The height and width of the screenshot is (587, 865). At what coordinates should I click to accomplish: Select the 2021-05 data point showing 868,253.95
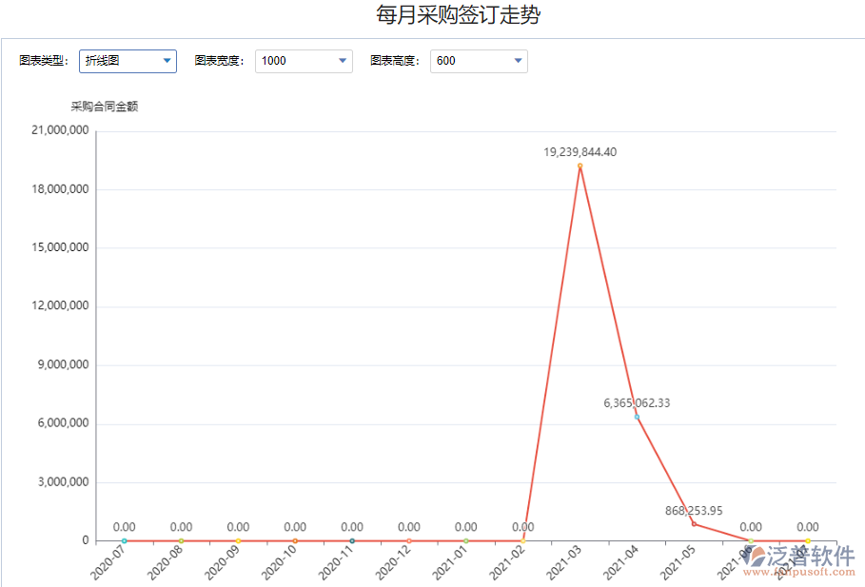coord(692,521)
